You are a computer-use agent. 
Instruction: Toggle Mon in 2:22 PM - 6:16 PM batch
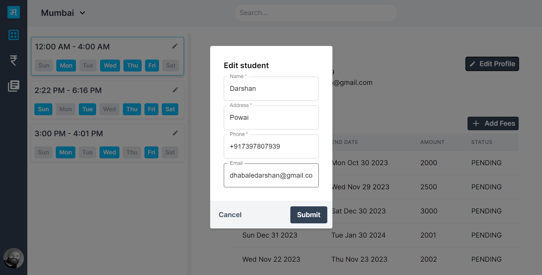[65, 109]
